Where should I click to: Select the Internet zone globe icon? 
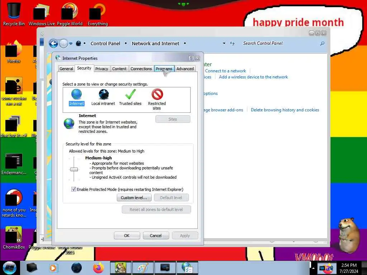pyautogui.click(x=76, y=95)
